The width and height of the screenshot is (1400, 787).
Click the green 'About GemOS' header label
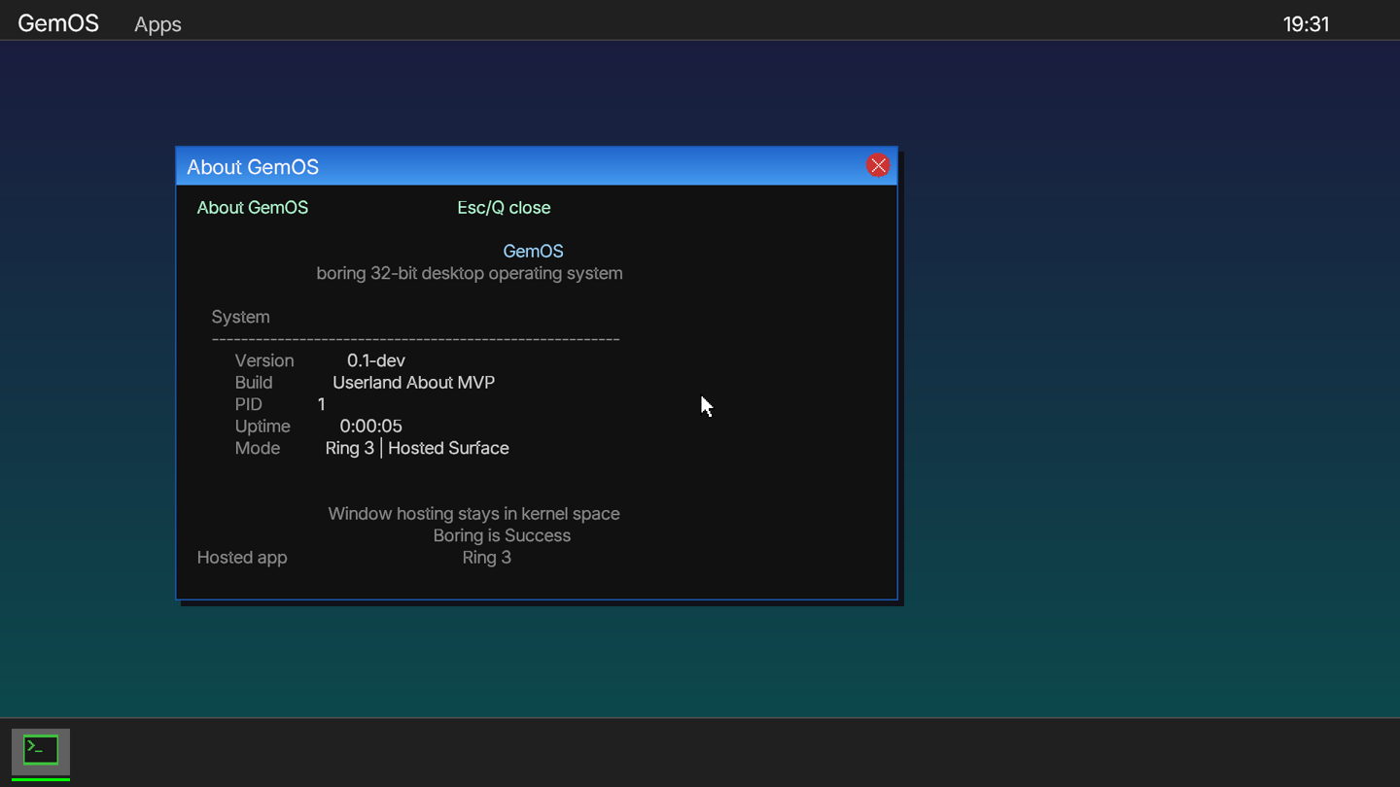[x=253, y=208]
